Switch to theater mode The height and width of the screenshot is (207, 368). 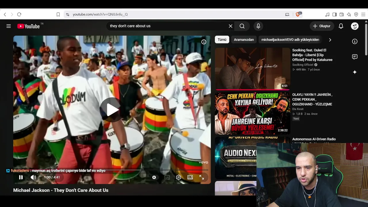190,177
